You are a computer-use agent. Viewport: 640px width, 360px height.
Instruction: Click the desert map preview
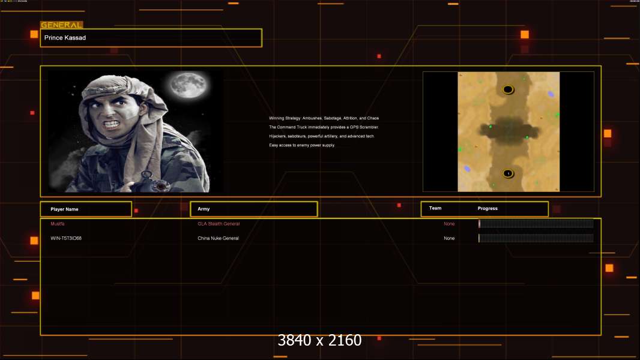pos(509,131)
